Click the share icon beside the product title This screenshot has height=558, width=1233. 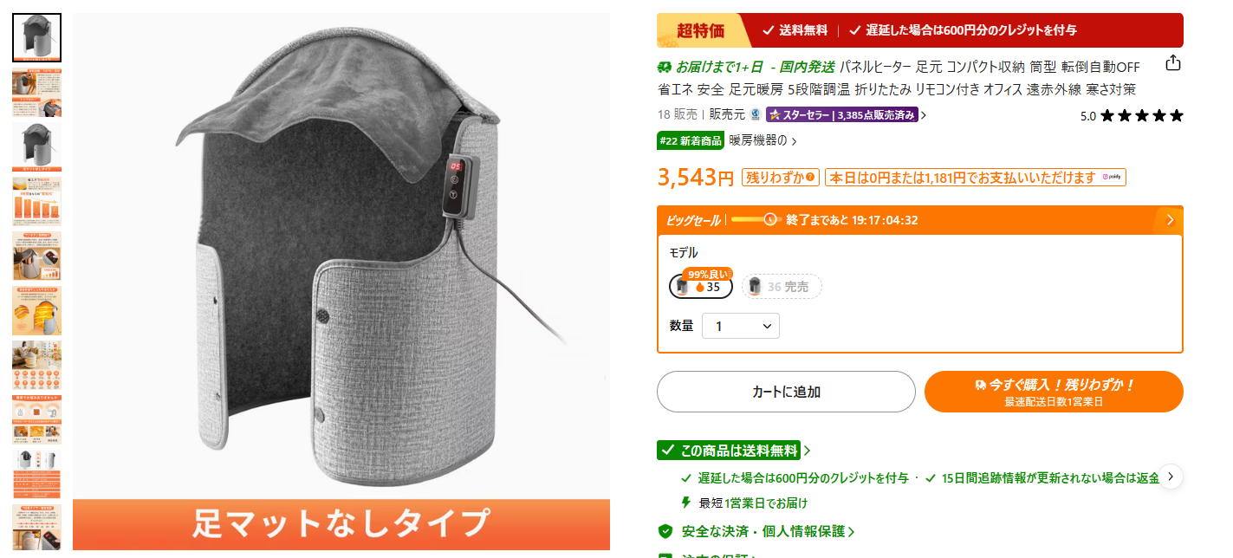coord(1172,63)
